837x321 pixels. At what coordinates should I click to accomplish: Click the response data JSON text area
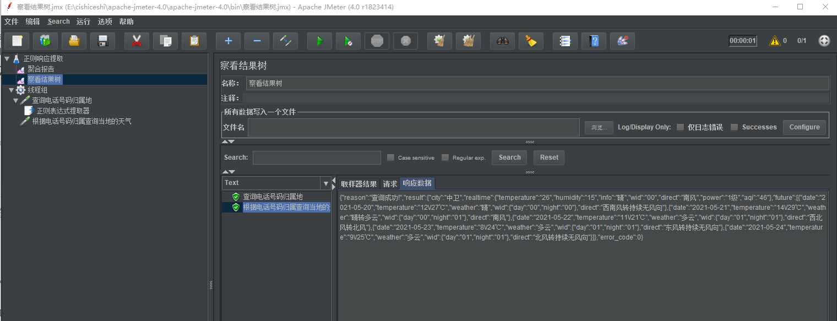(x=583, y=256)
